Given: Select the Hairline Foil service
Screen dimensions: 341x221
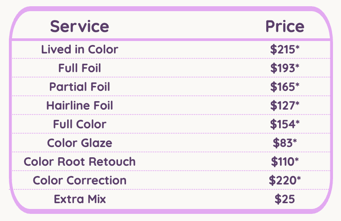Looking at the screenshot, I should (x=80, y=106).
